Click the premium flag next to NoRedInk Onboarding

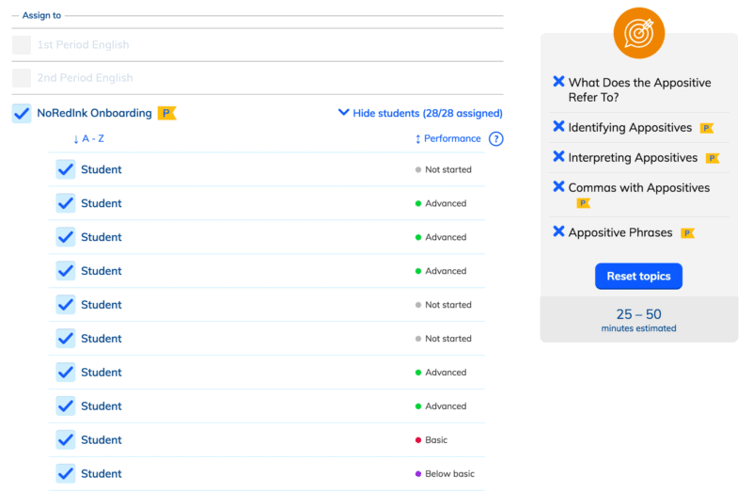pyautogui.click(x=166, y=114)
